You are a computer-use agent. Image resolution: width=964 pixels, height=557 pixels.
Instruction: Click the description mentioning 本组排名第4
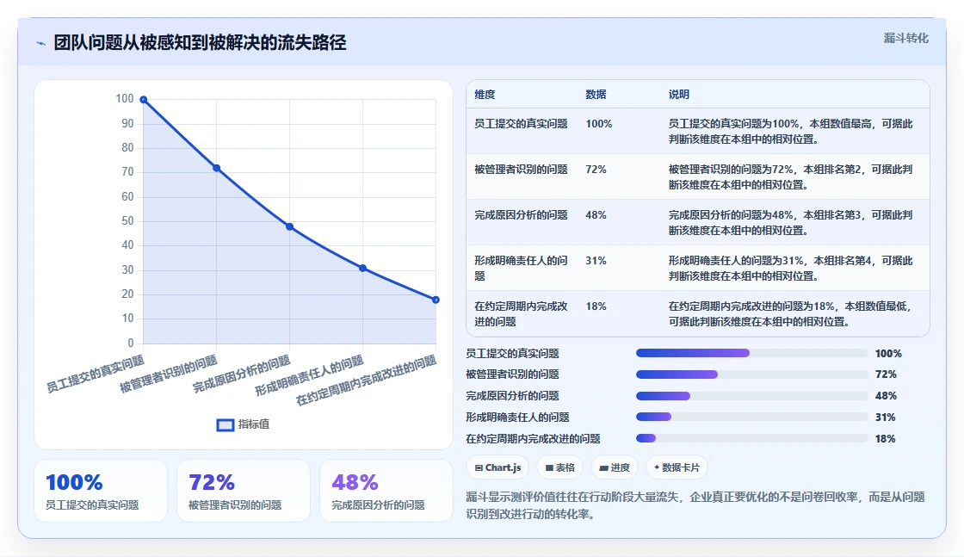click(791, 268)
